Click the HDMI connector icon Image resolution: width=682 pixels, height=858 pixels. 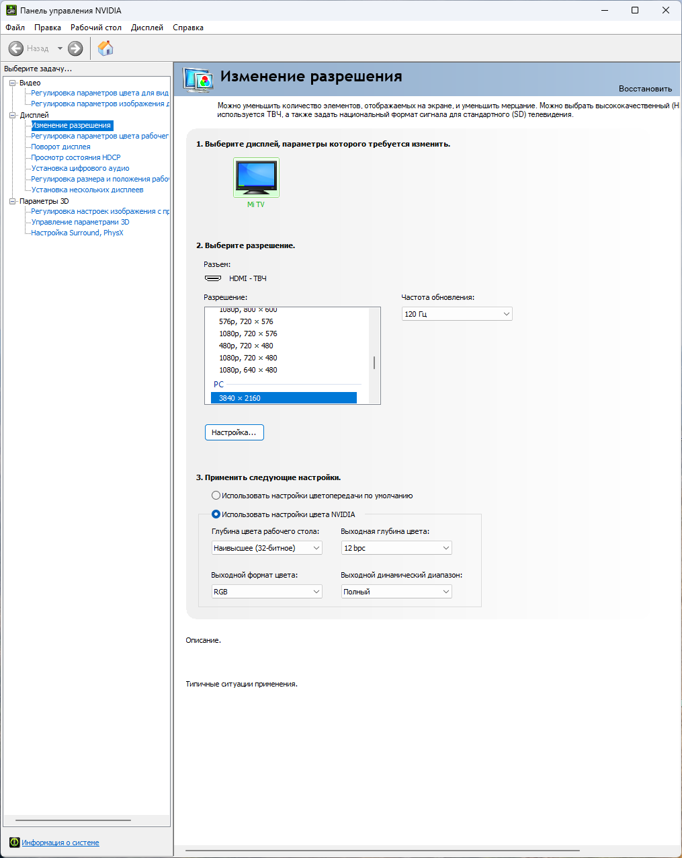point(213,278)
